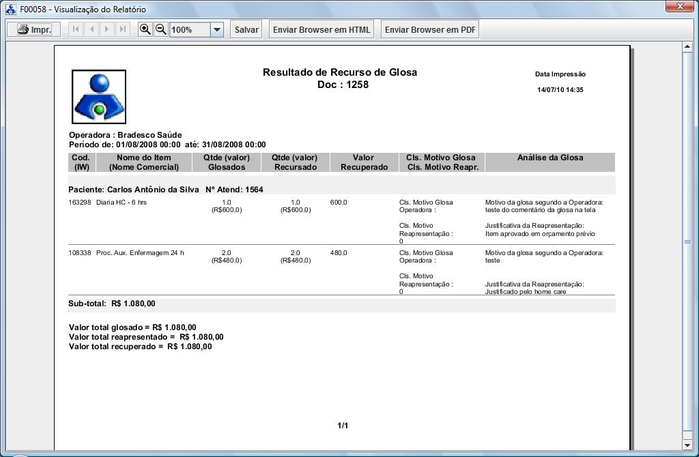Click 'Análise da Glosa' column header

[550, 162]
